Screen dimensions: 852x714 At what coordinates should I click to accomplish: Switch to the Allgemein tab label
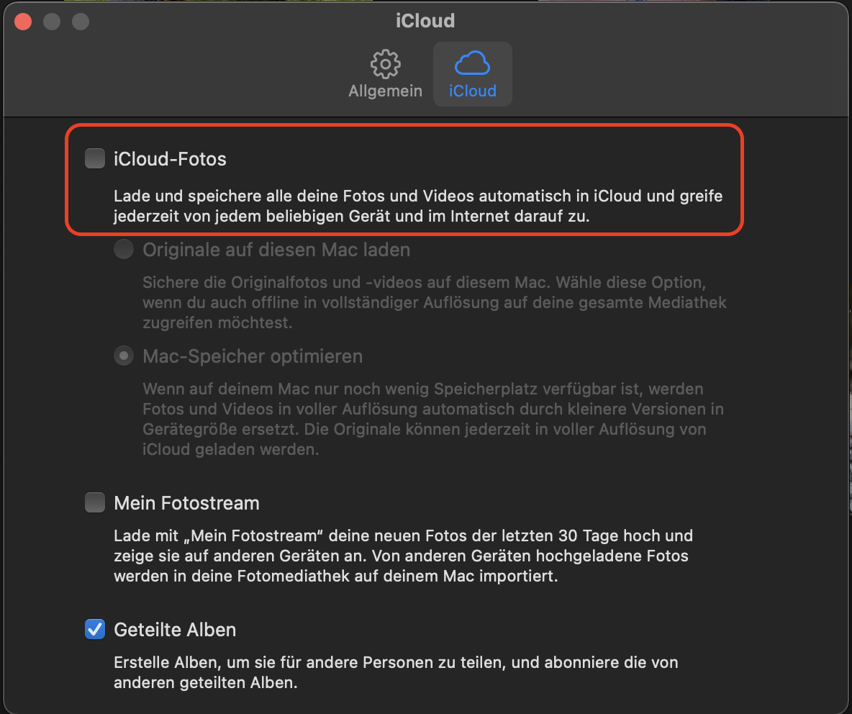pos(385,92)
